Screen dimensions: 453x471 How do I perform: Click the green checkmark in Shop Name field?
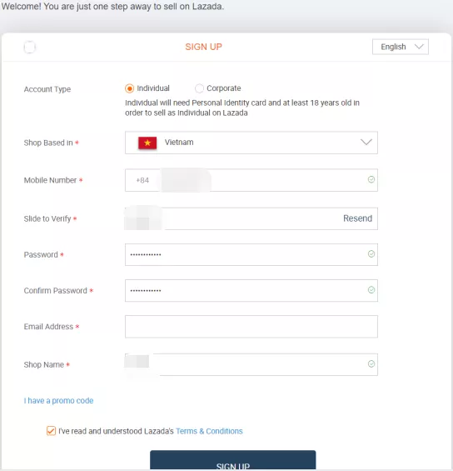tap(371, 363)
